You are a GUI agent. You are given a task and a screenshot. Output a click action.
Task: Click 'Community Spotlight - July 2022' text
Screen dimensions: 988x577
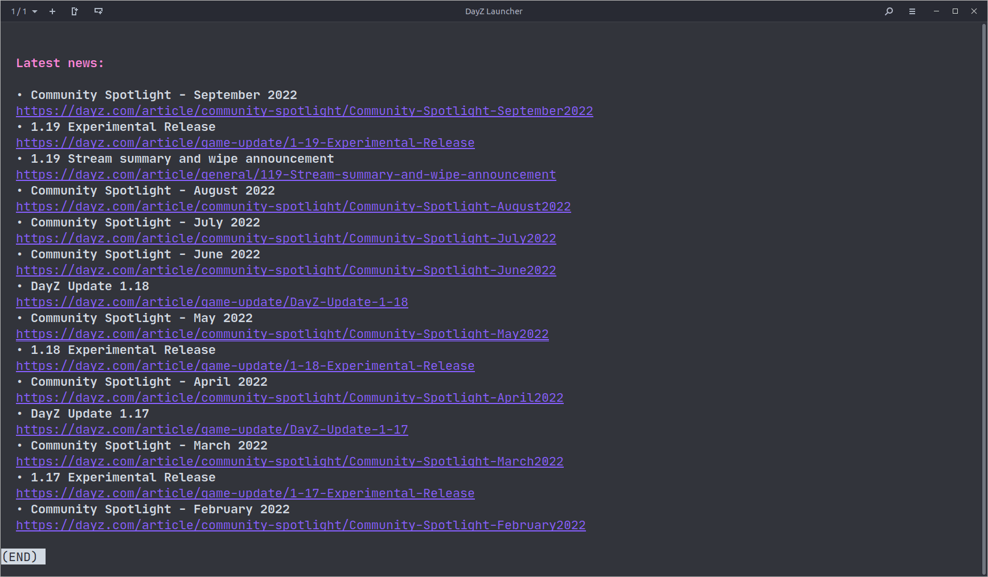pos(145,222)
